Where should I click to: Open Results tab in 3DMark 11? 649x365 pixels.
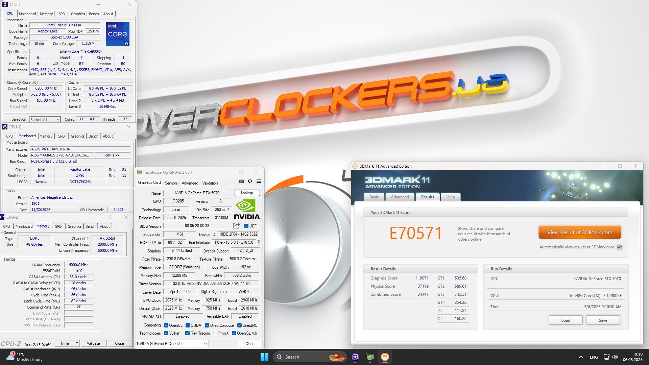[428, 197]
